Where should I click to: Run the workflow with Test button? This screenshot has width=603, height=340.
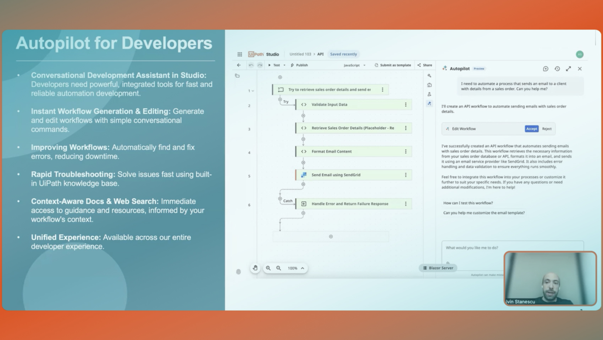click(x=274, y=65)
